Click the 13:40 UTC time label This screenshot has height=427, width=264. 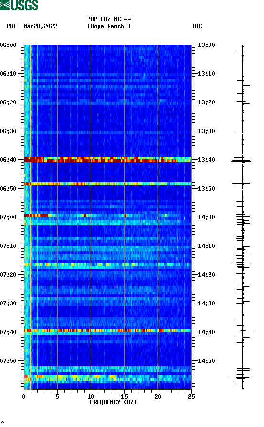tap(206, 160)
